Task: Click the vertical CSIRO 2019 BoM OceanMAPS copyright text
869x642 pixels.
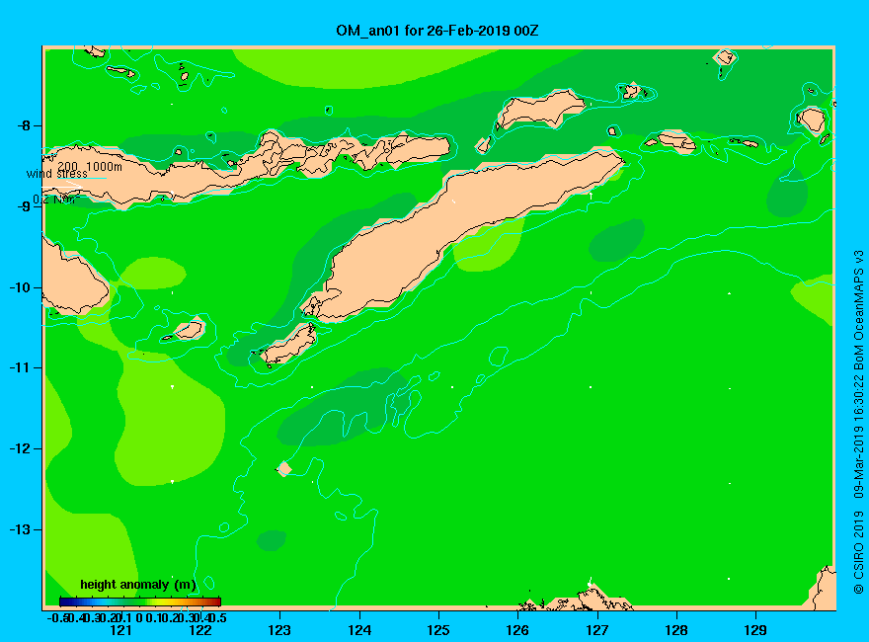Action: pyautogui.click(x=858, y=423)
